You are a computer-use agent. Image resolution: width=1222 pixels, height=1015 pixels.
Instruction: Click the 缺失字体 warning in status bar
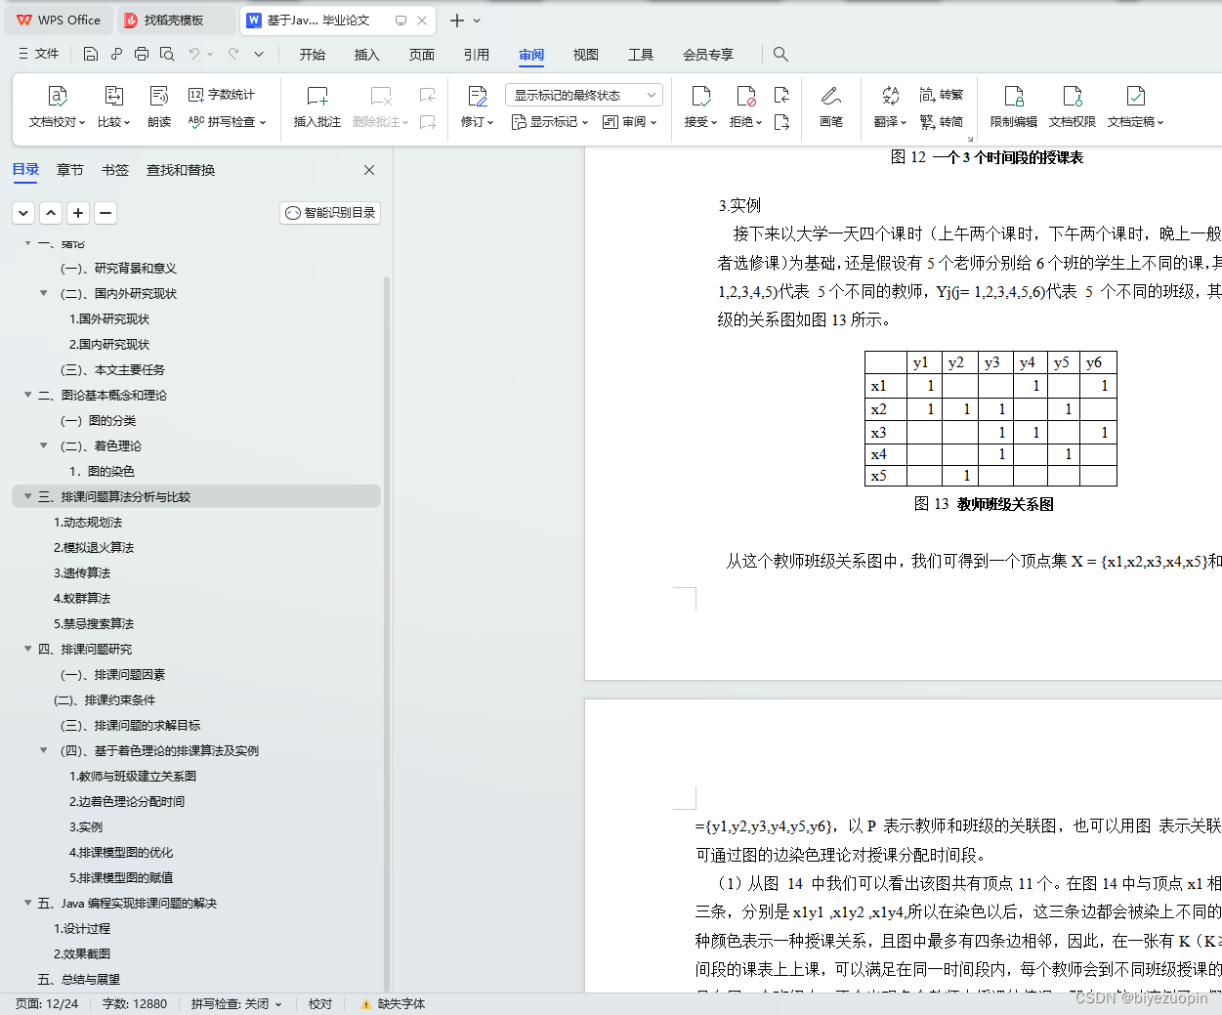393,1003
